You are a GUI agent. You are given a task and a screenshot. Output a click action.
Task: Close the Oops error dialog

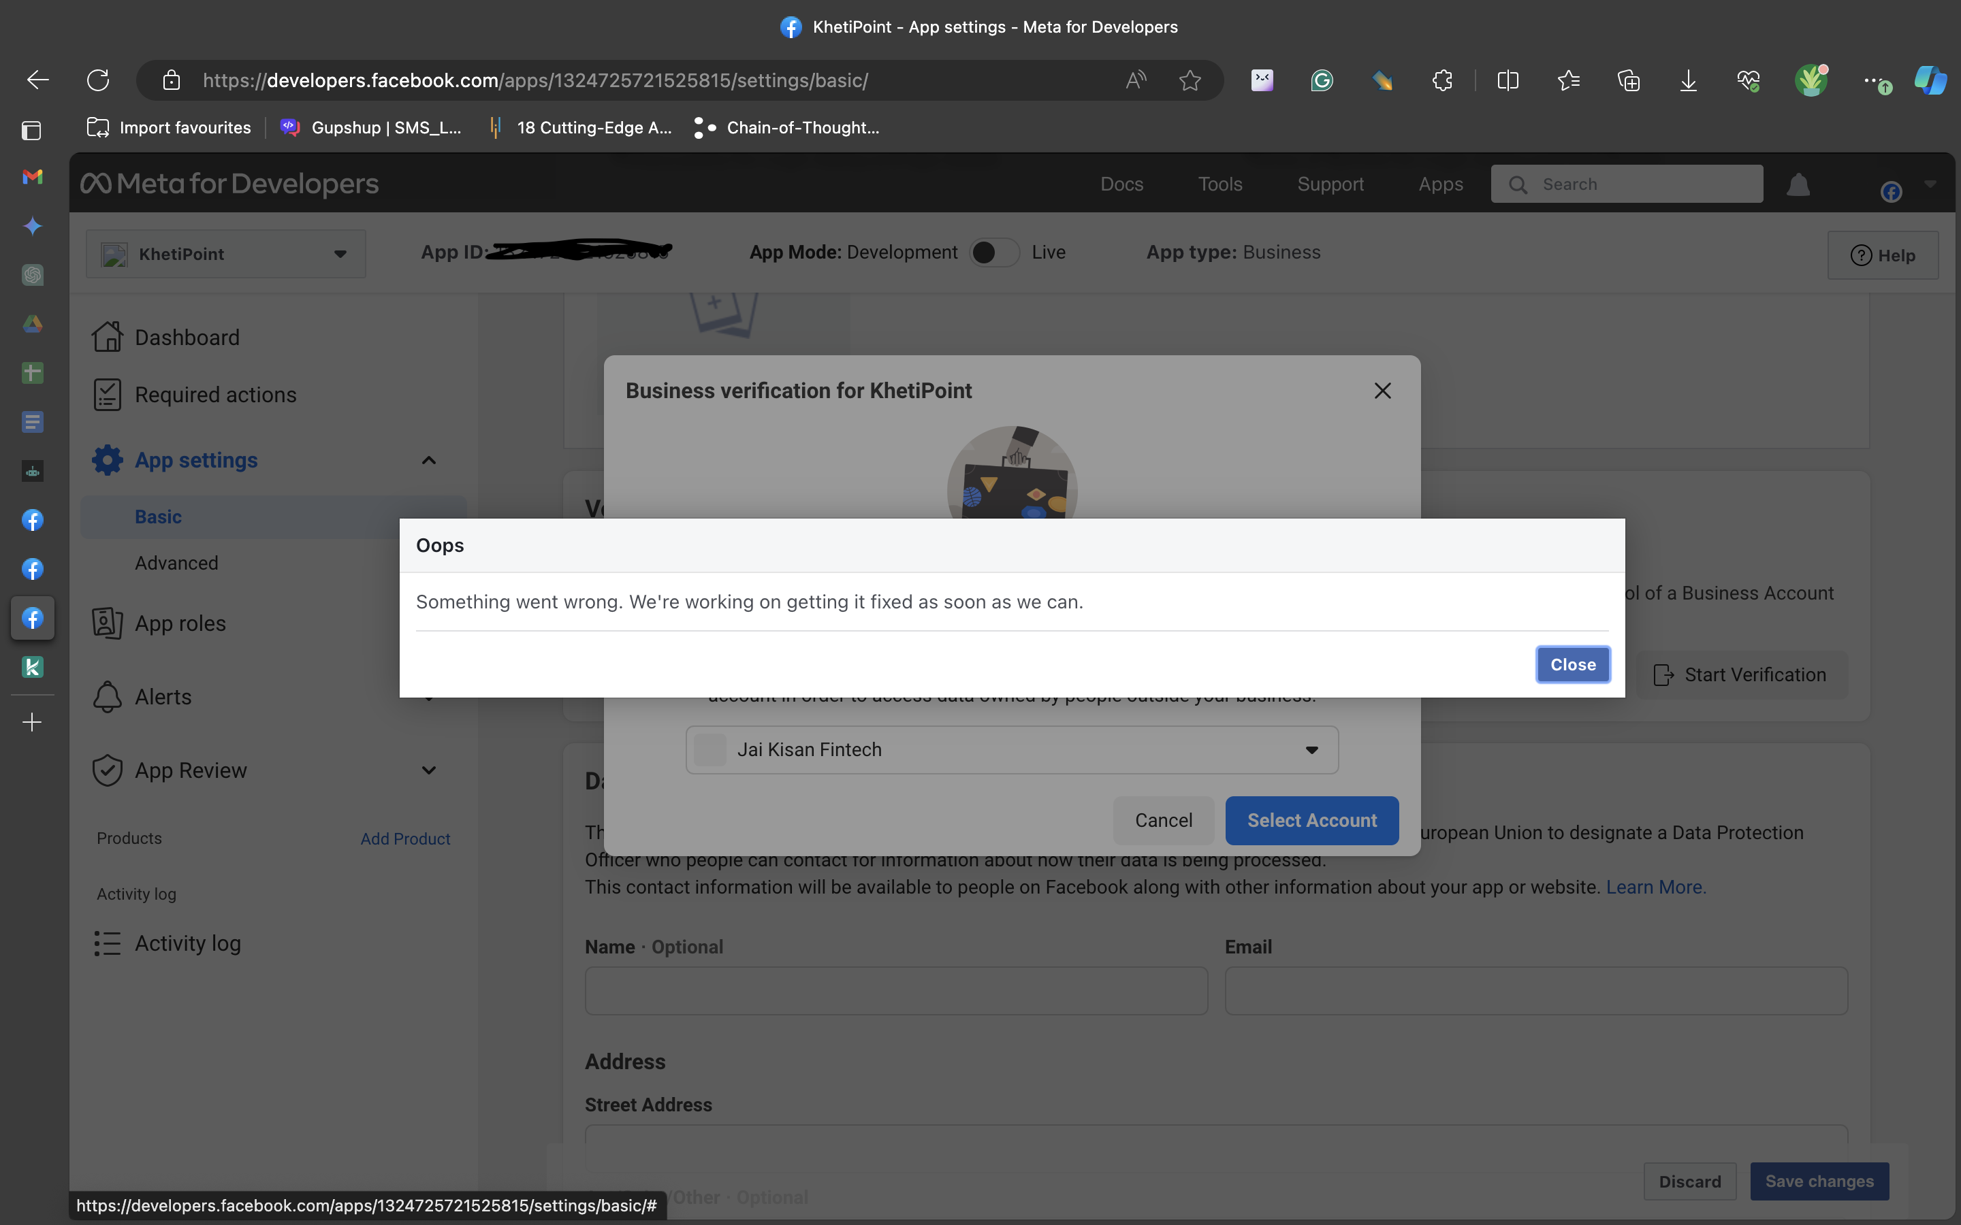(x=1572, y=664)
